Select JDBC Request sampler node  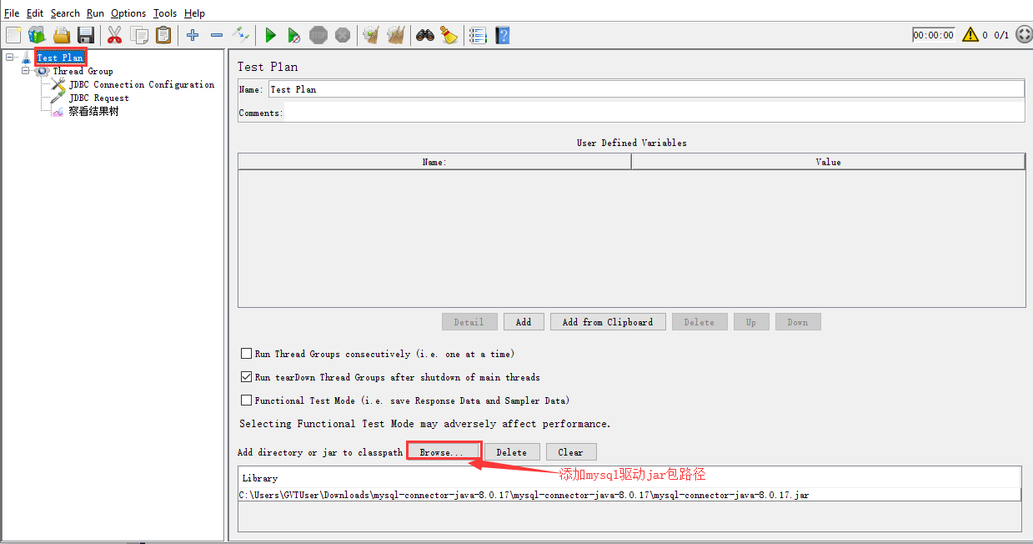[99, 98]
